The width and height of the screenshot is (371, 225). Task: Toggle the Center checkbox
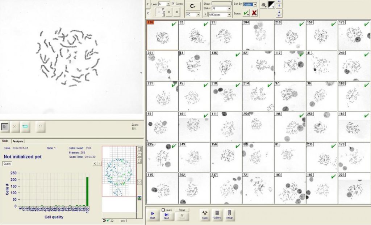click(x=173, y=4)
